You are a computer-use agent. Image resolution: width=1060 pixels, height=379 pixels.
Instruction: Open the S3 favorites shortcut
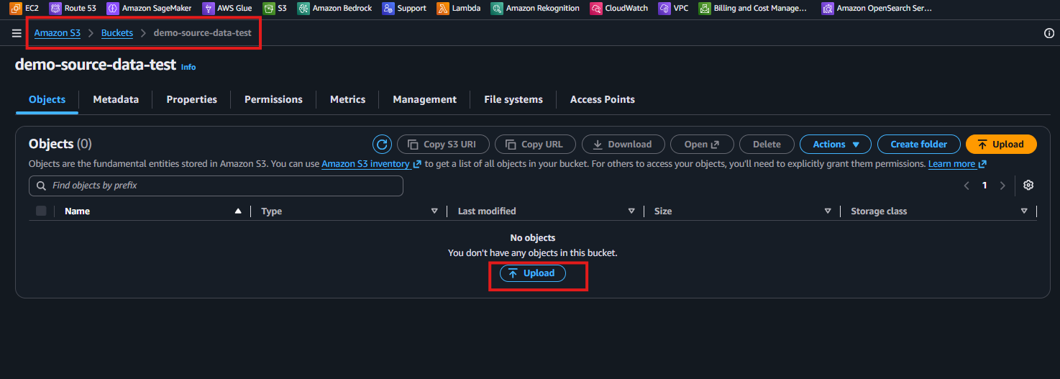tap(275, 9)
